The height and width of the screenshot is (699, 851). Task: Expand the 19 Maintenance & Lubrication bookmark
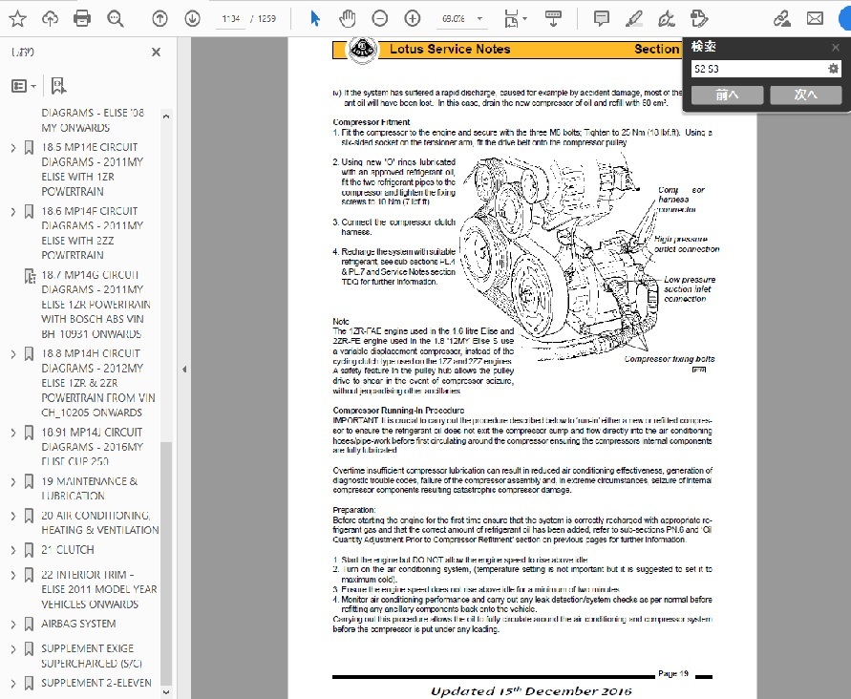coord(13,482)
